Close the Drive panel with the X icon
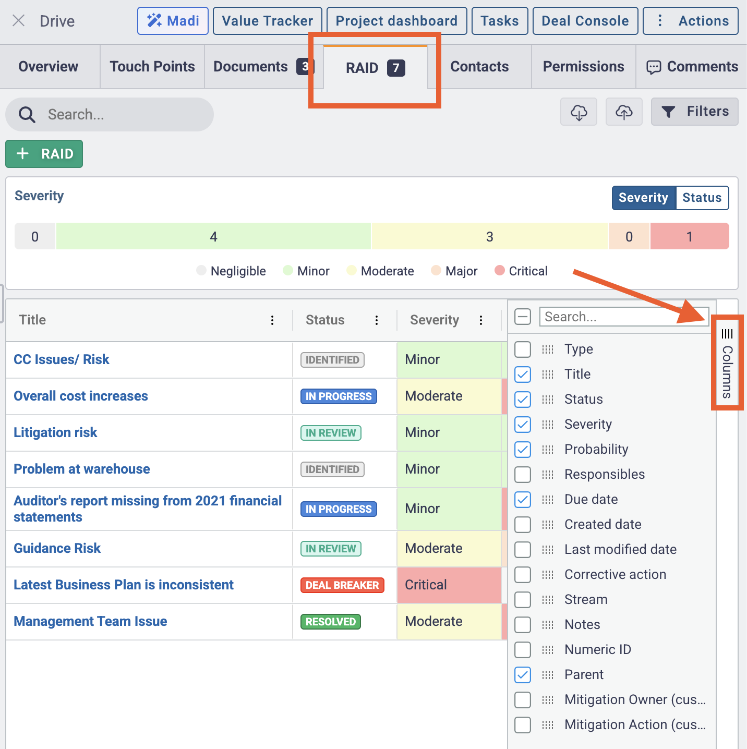The height and width of the screenshot is (749, 747). pyautogui.click(x=19, y=21)
